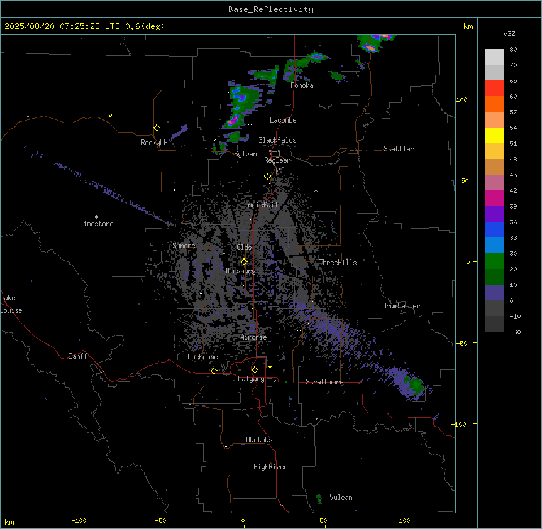Click the ThreeHills city label
The height and width of the screenshot is (529, 542).
click(338, 263)
